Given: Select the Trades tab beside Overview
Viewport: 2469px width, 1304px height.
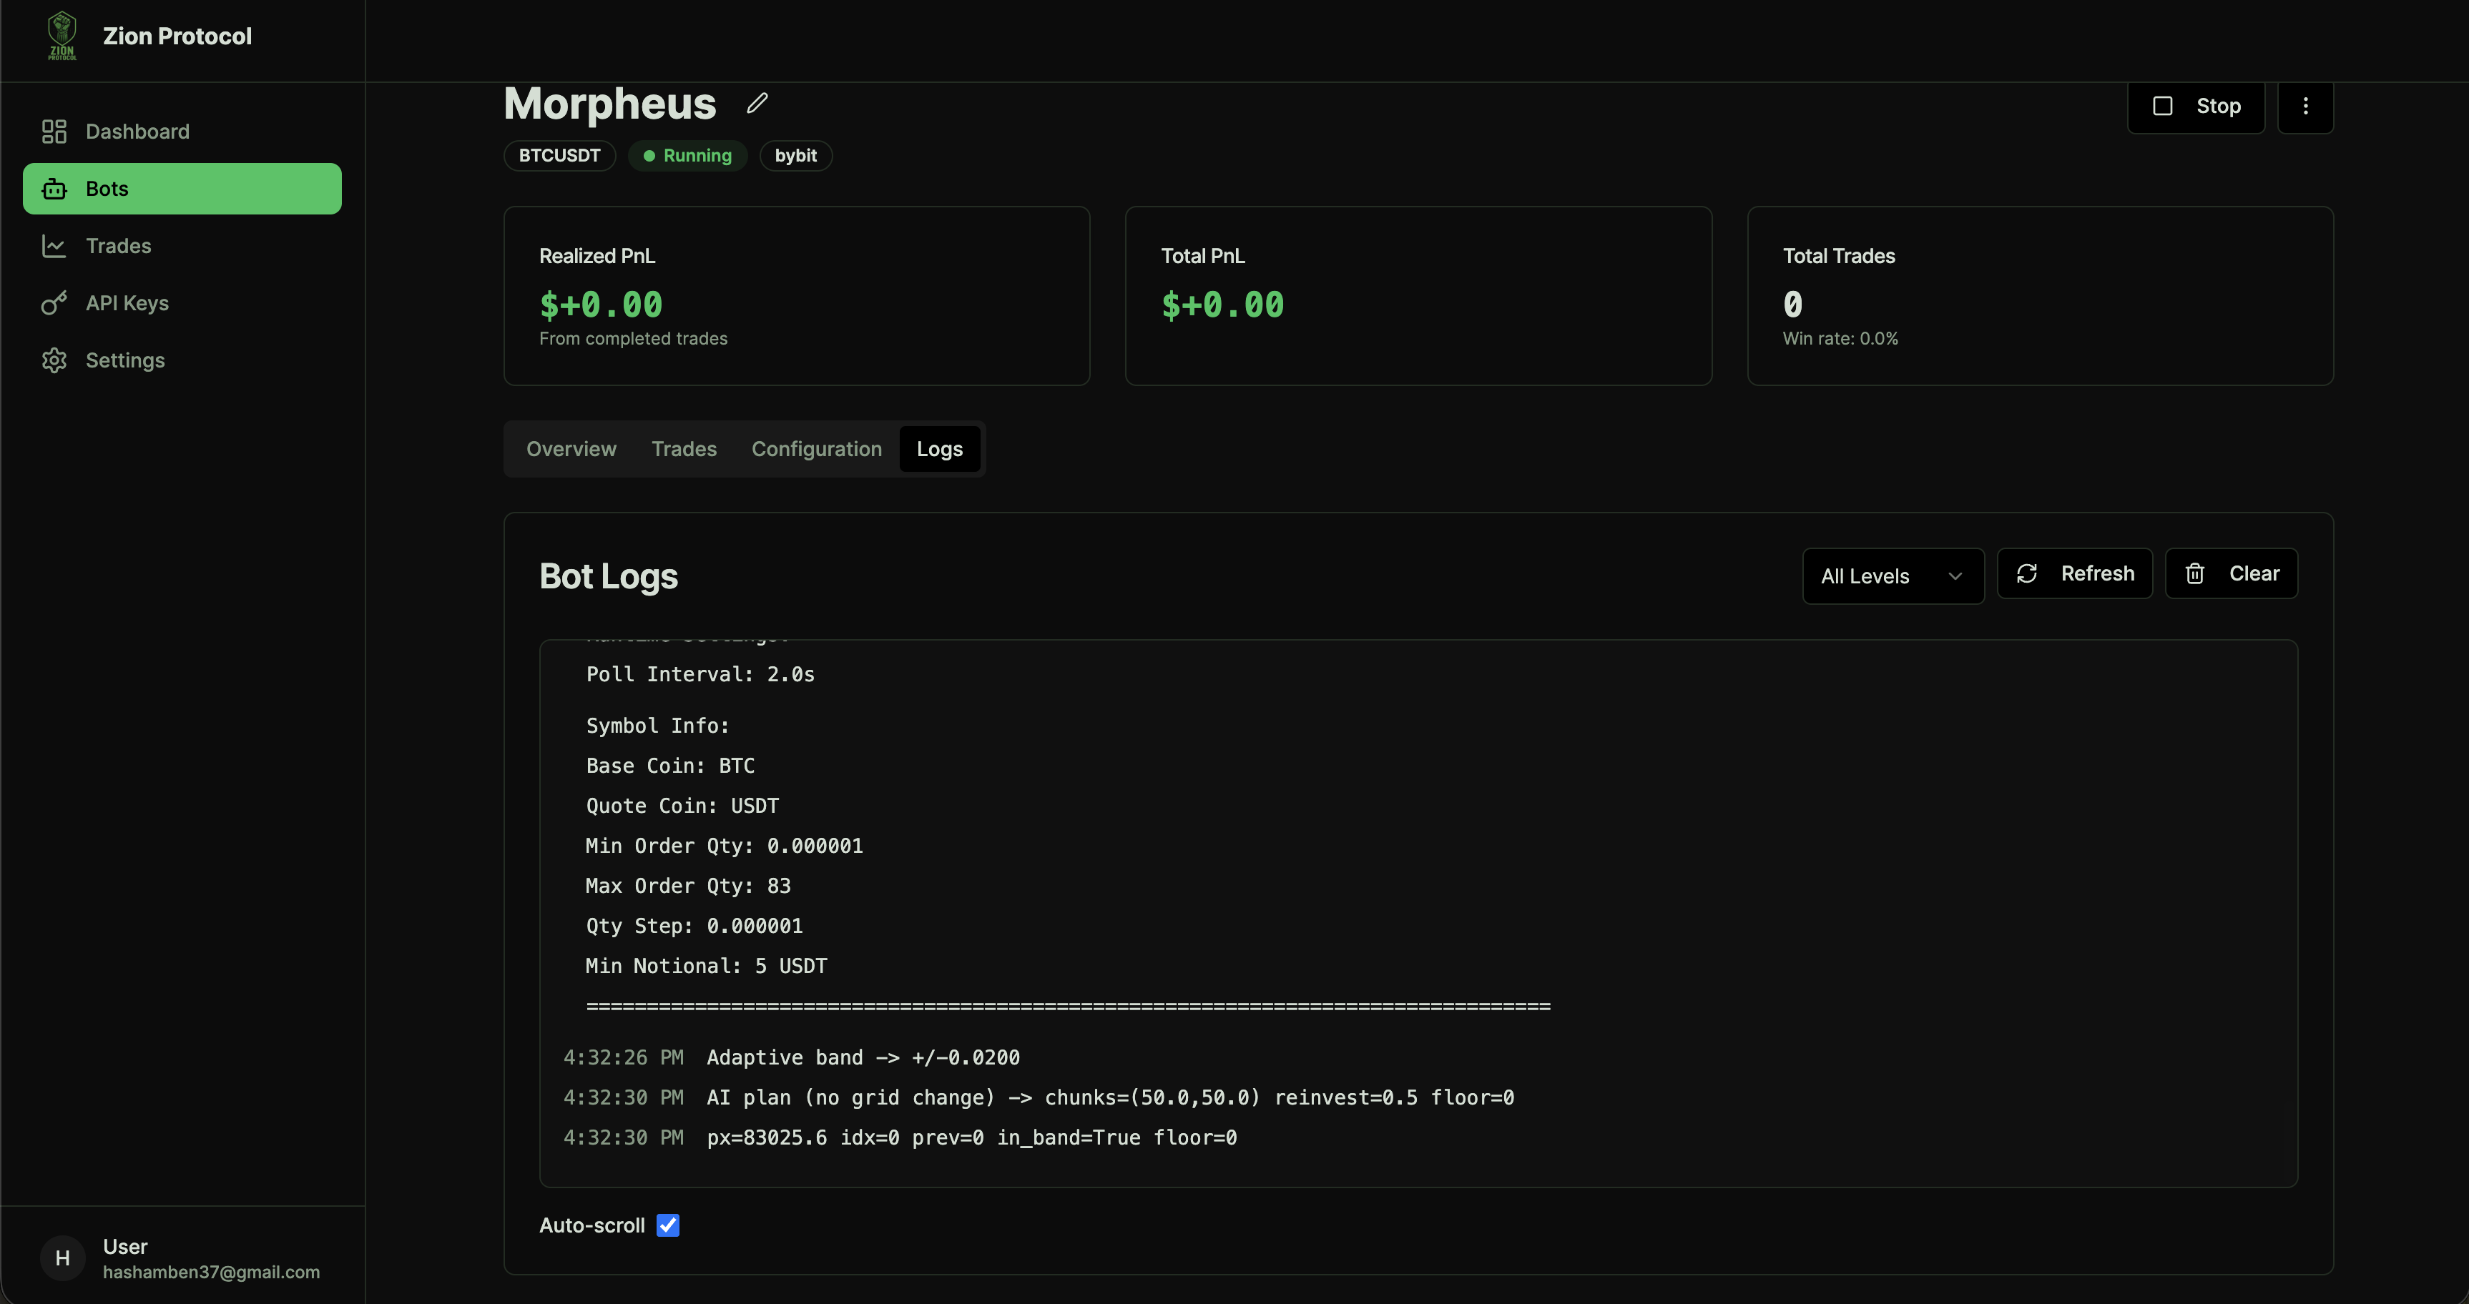Looking at the screenshot, I should tap(683, 450).
